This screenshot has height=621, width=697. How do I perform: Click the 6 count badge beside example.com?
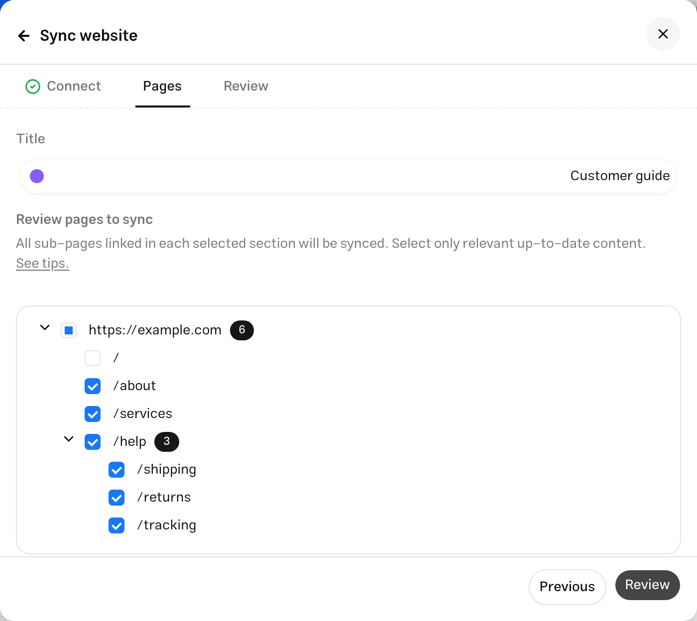[242, 330]
